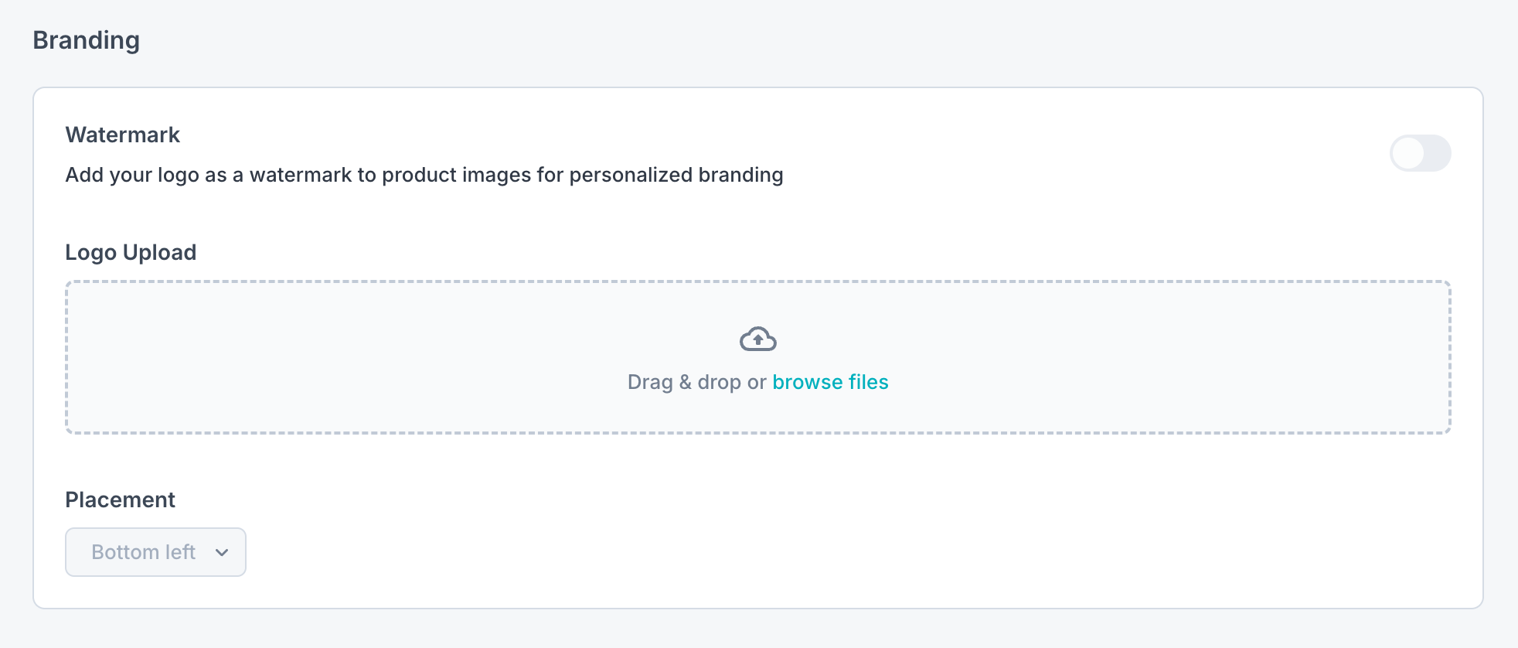
Task: Click the Branding section heading
Action: coord(86,40)
